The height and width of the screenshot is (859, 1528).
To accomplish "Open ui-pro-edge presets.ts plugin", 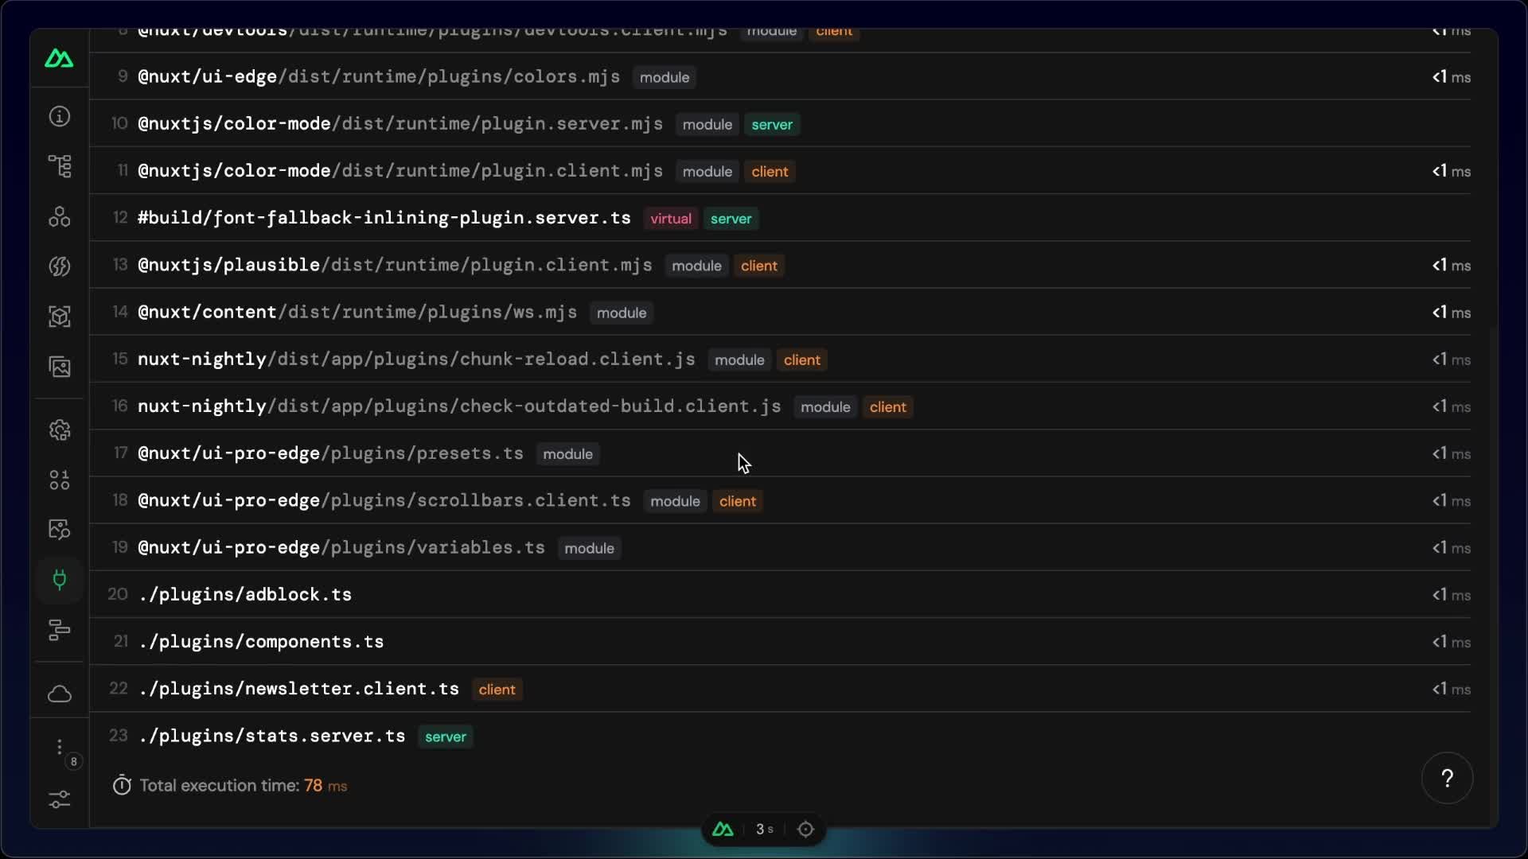I will click(330, 453).
